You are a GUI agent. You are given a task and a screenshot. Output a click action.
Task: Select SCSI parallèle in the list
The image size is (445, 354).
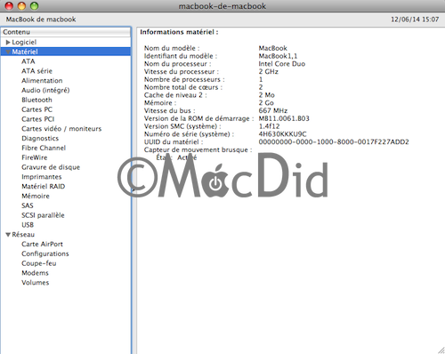pos(43,215)
